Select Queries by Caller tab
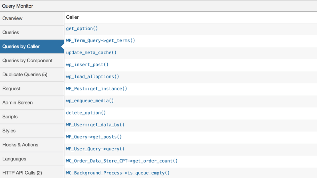 32,46
